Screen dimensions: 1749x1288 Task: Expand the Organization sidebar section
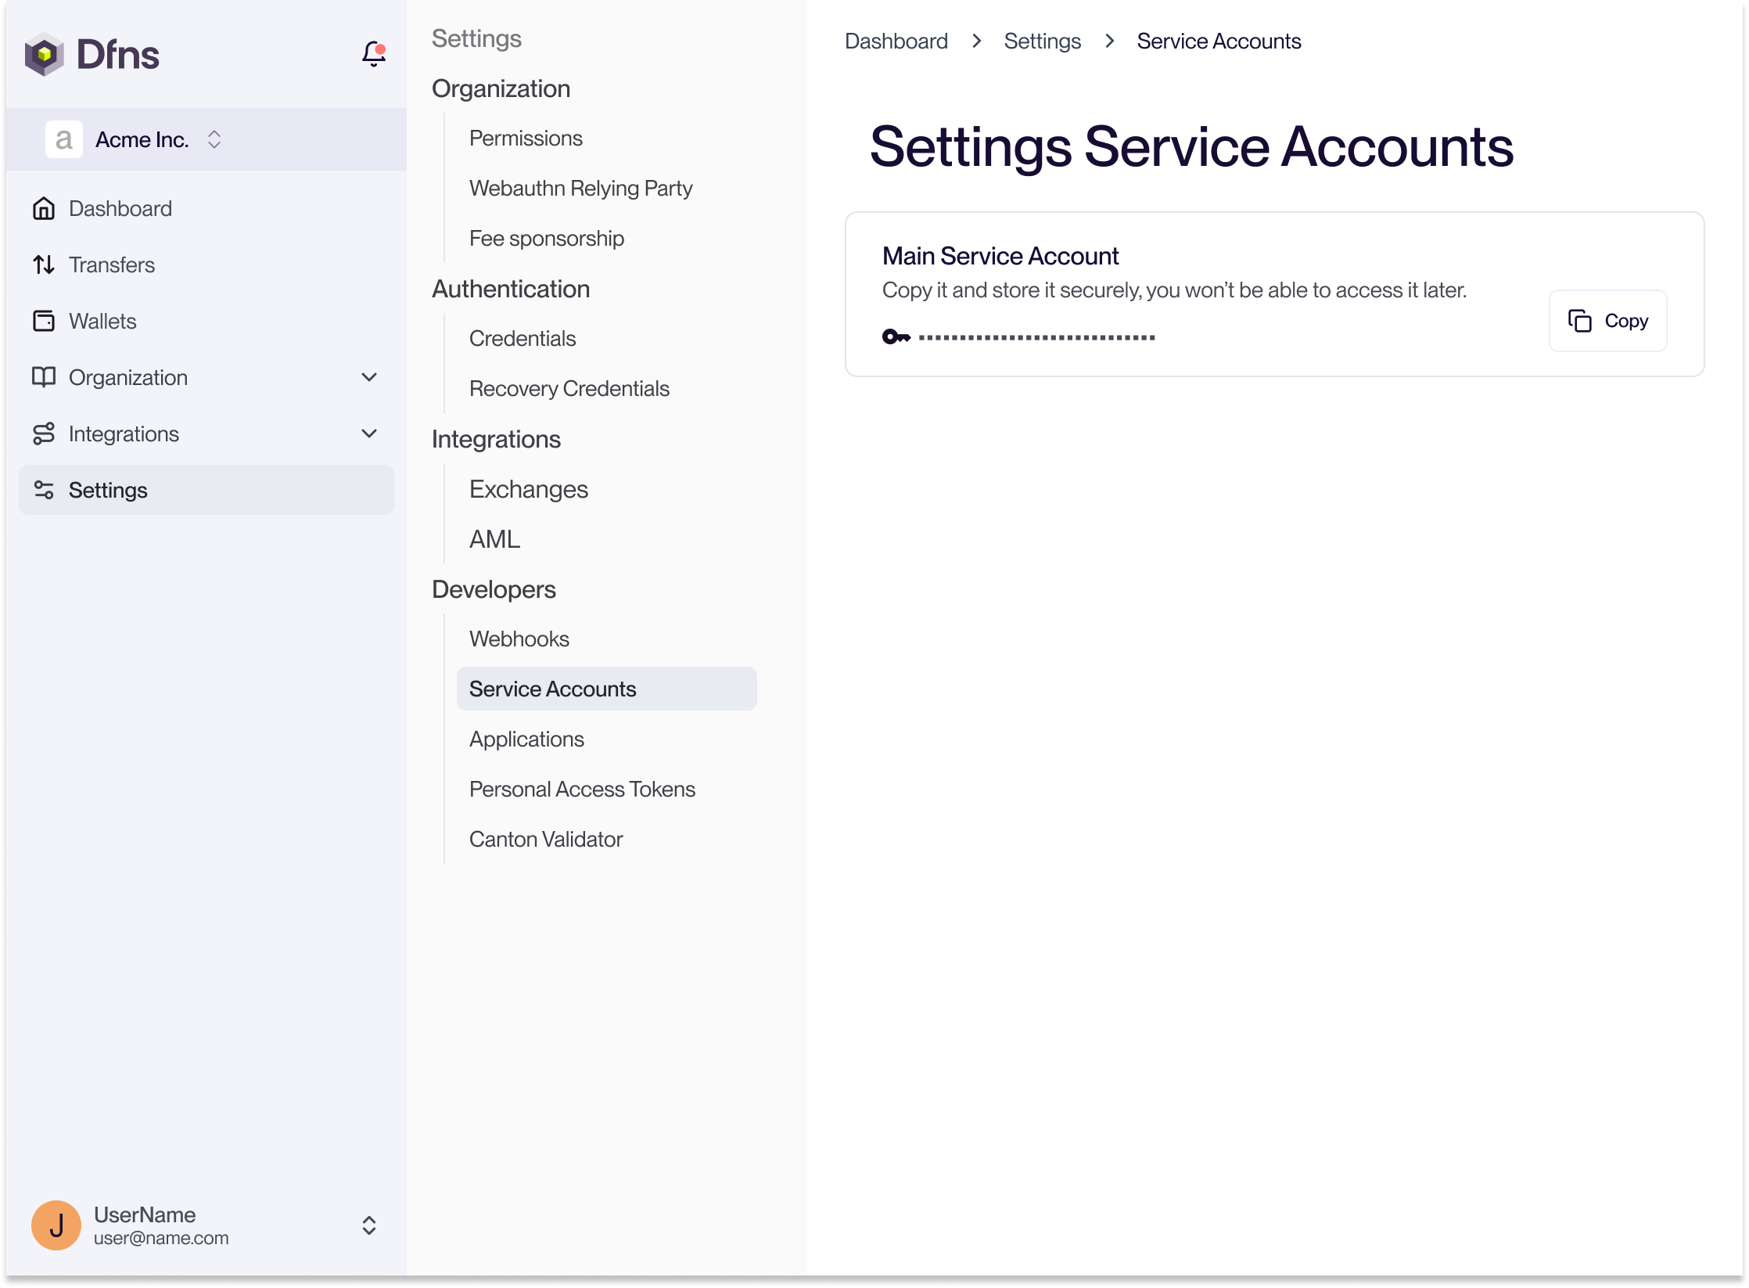click(x=369, y=378)
